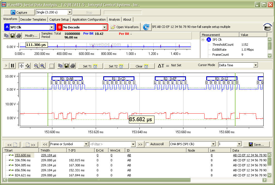Clear the time cursors
275x185 pixels.
(x=142, y=66)
